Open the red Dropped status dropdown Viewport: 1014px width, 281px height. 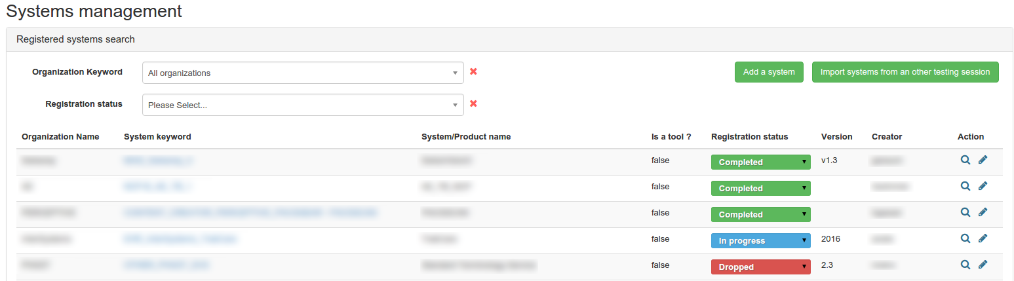760,267
